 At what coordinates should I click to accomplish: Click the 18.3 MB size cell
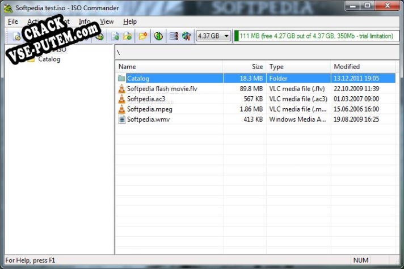[x=251, y=79]
